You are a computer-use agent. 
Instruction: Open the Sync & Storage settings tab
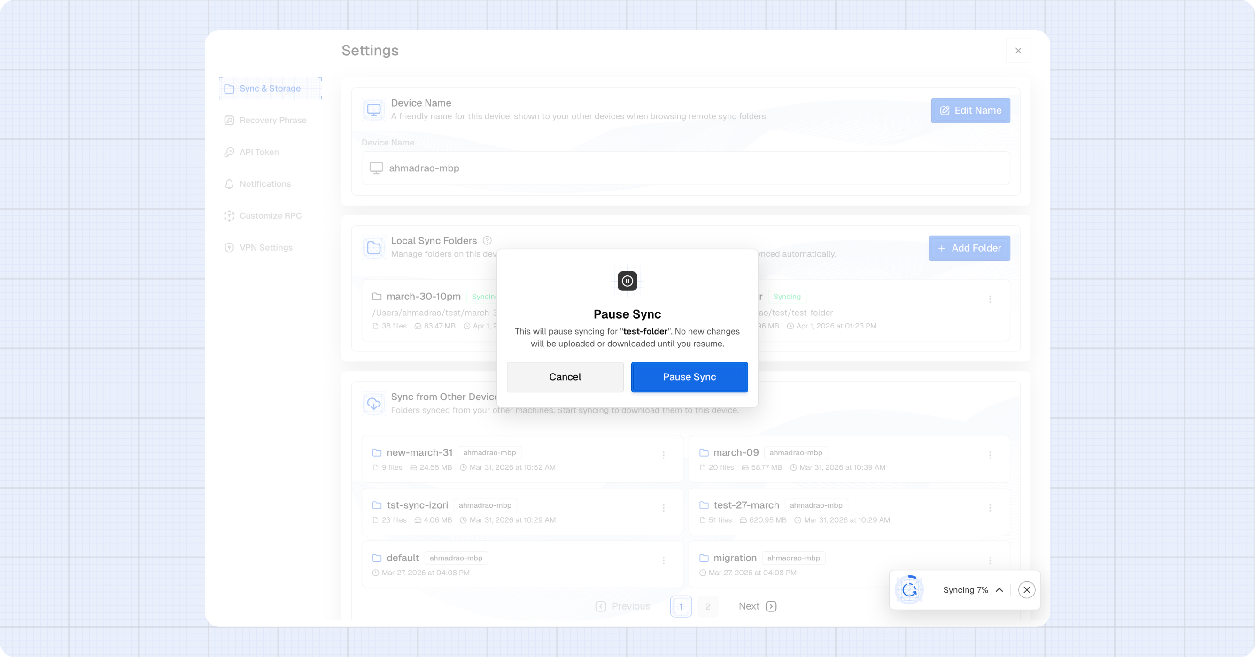pos(270,89)
